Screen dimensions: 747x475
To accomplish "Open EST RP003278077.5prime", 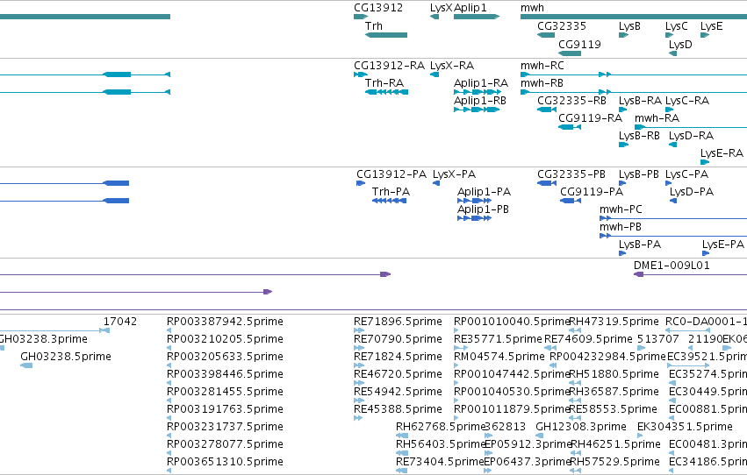I will point(225,444).
